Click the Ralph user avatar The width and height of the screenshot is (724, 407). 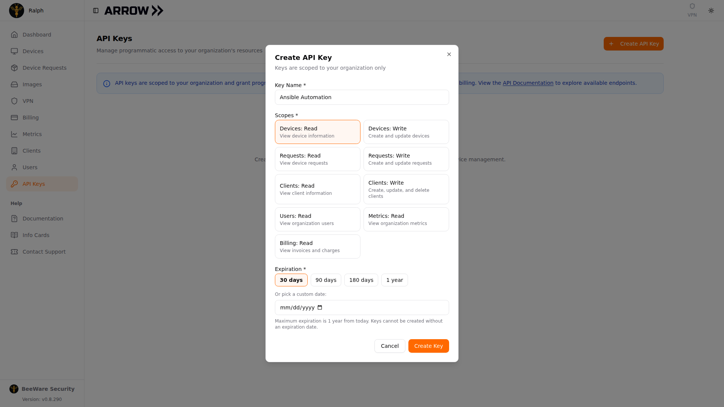click(x=17, y=11)
